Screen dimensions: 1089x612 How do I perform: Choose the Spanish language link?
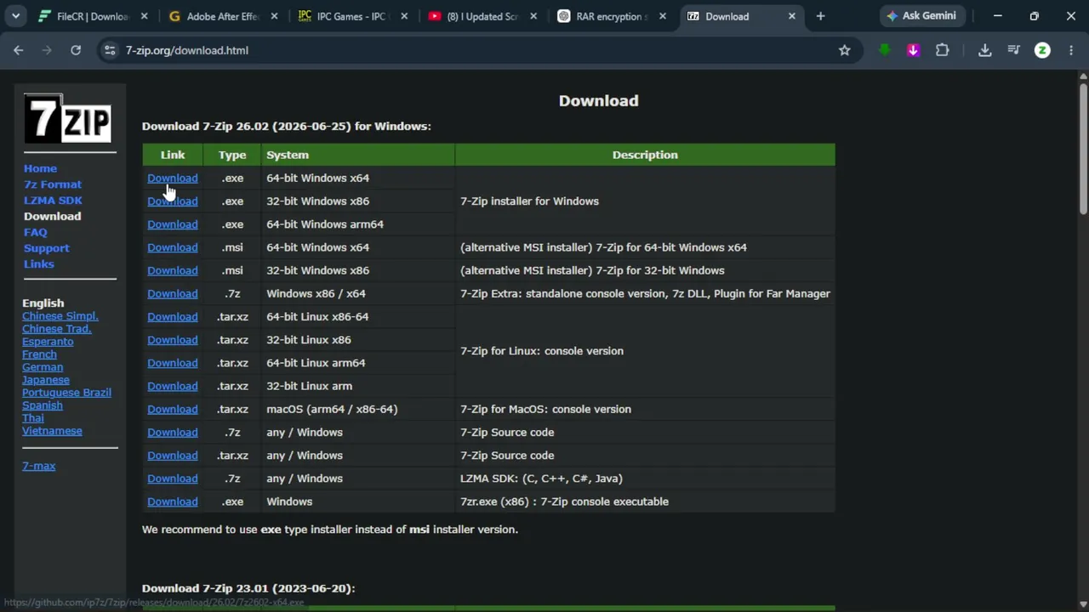tap(43, 405)
